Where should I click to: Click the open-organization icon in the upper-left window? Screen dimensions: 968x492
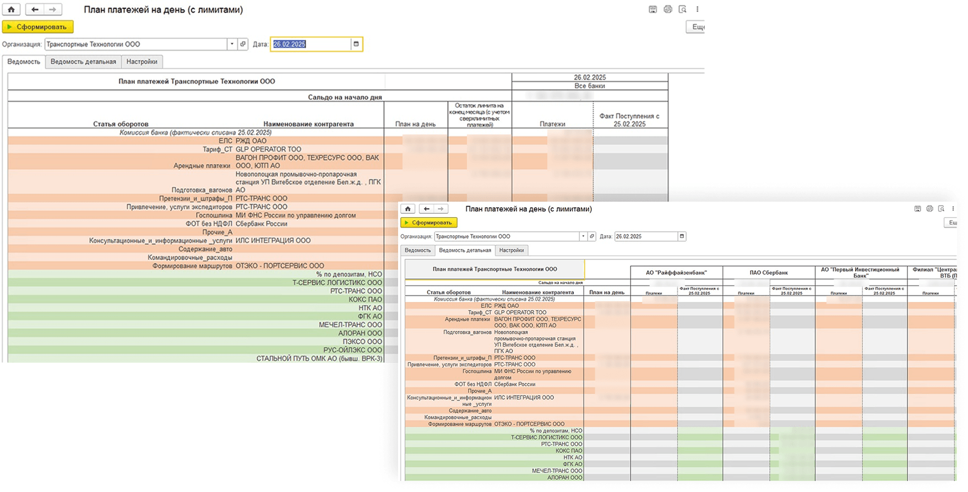click(x=243, y=44)
